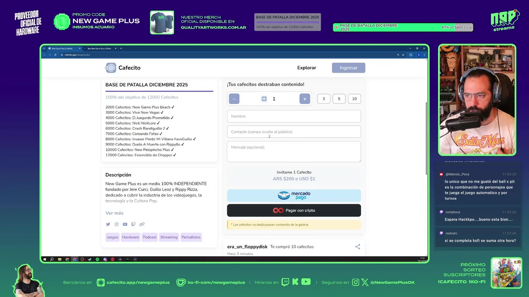Select 3 cafecitos preset
The width and height of the screenshot is (529, 297).
[324, 99]
